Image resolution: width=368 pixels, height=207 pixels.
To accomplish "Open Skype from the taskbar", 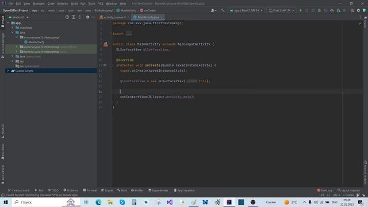I will tap(122, 202).
